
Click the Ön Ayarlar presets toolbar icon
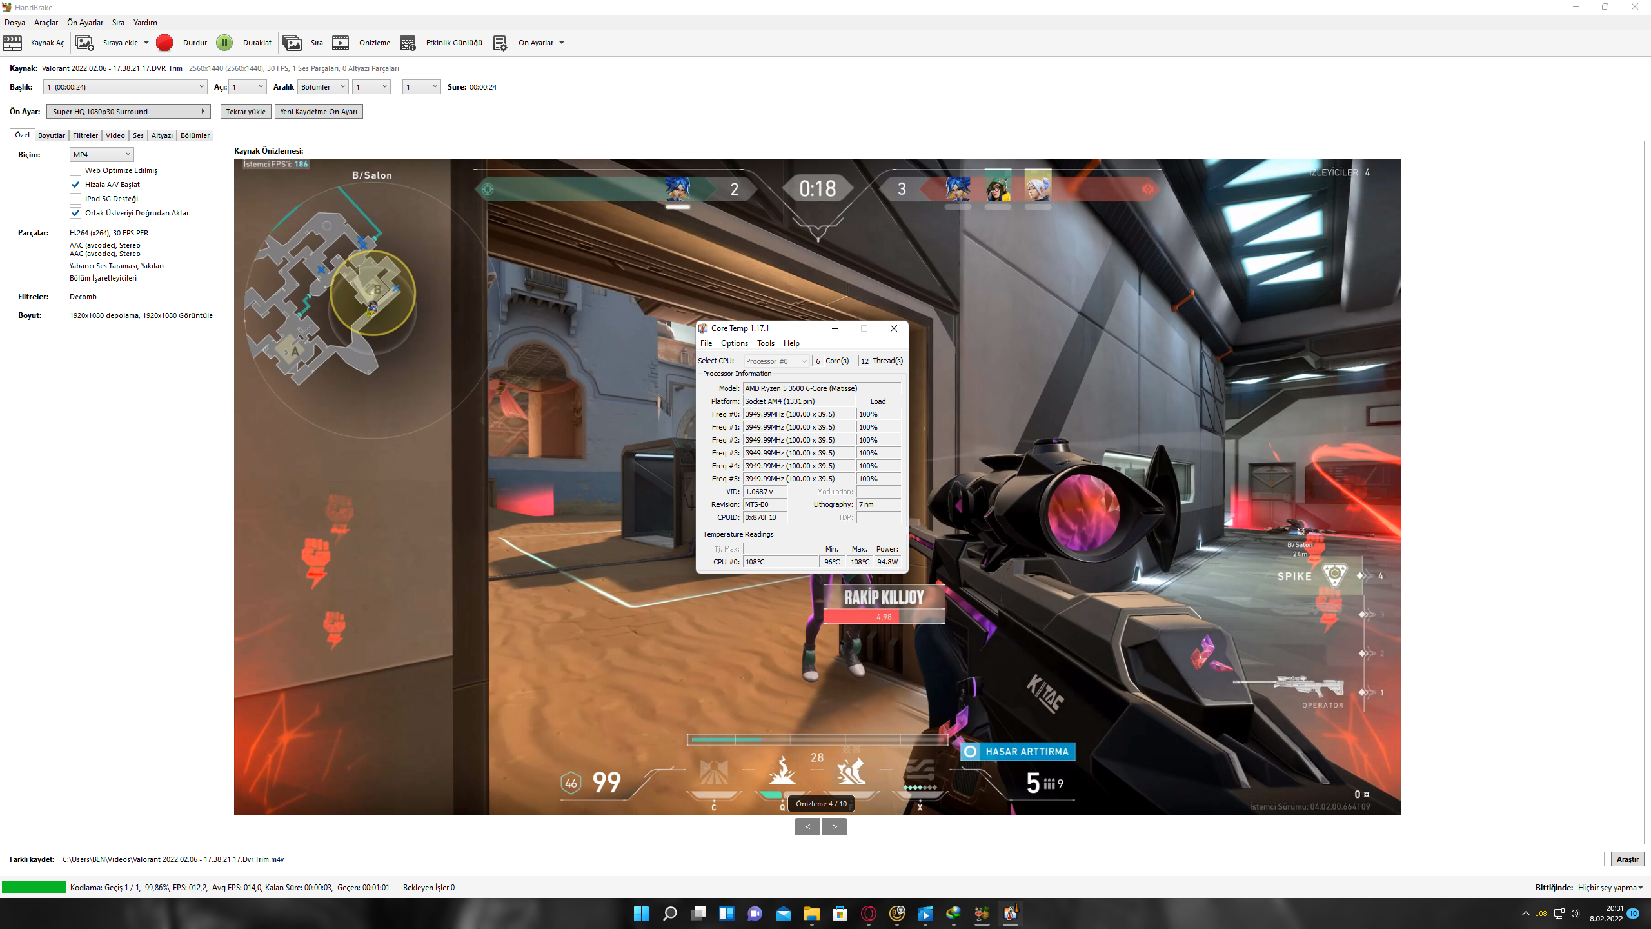click(500, 43)
